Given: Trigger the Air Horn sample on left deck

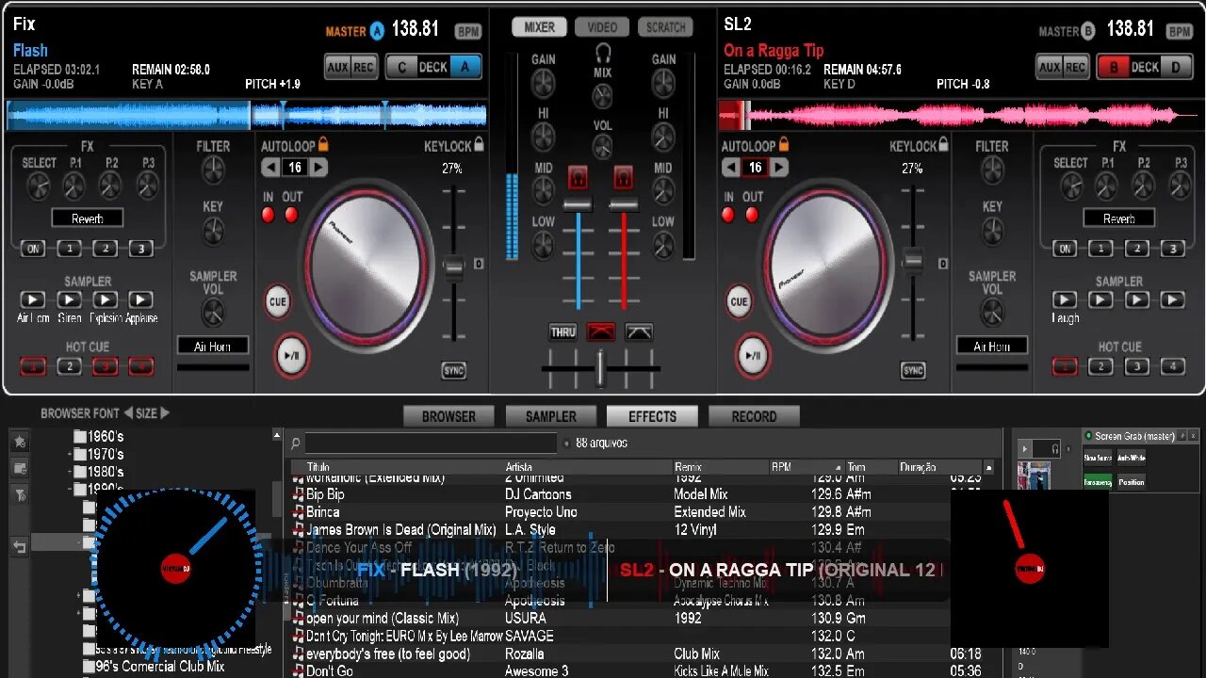Looking at the screenshot, I should coord(32,299).
